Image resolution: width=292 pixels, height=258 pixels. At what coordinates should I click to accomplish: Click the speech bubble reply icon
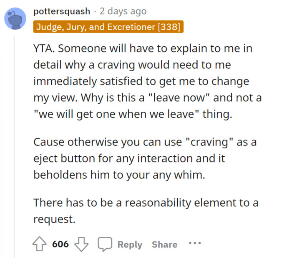(x=105, y=244)
